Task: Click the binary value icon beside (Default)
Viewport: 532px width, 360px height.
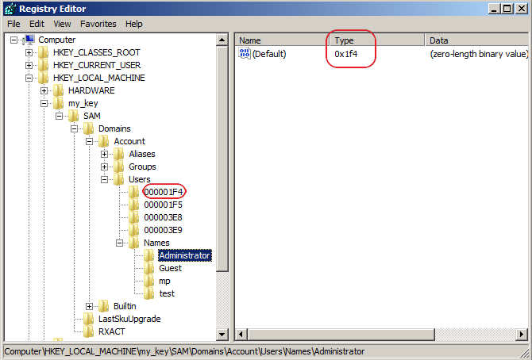Action: coord(245,54)
